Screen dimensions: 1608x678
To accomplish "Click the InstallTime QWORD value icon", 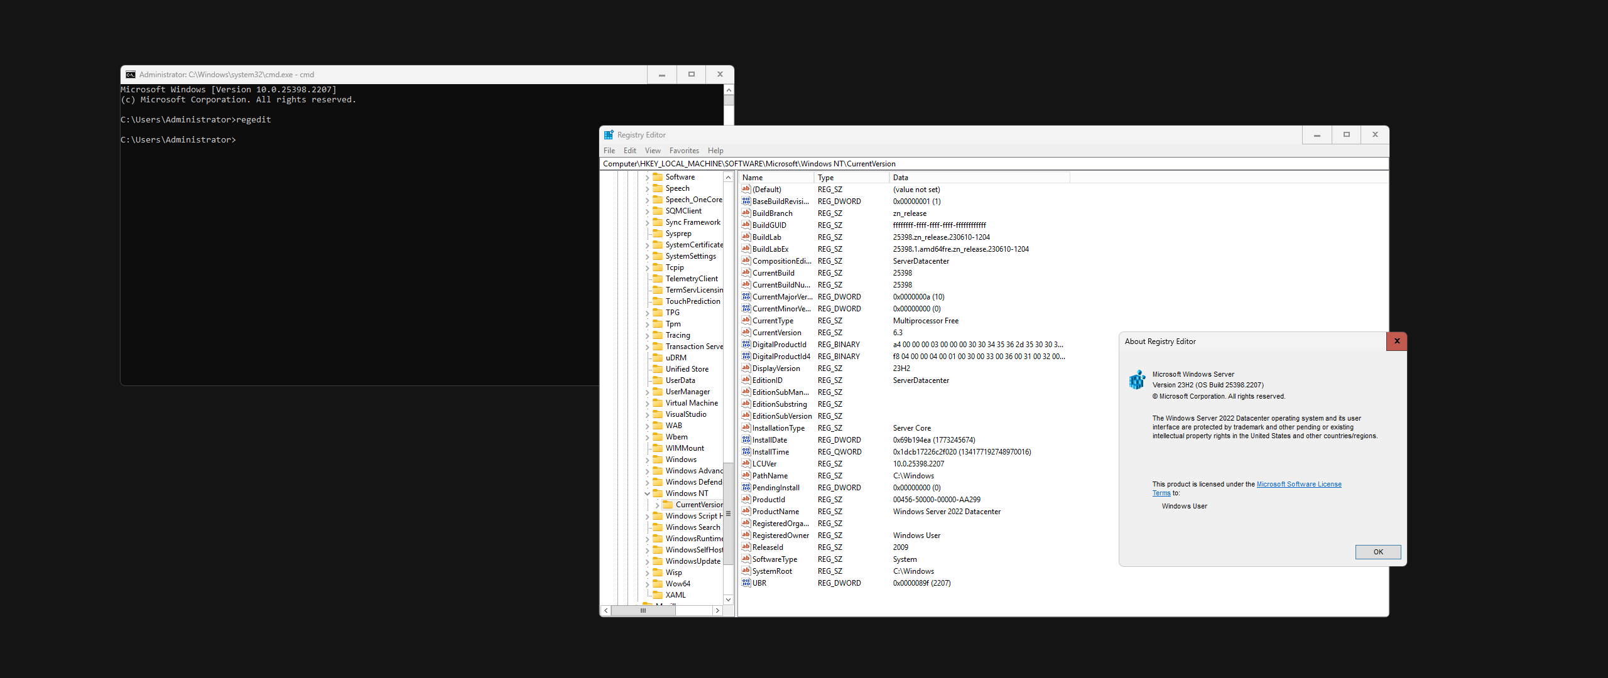I will point(746,452).
